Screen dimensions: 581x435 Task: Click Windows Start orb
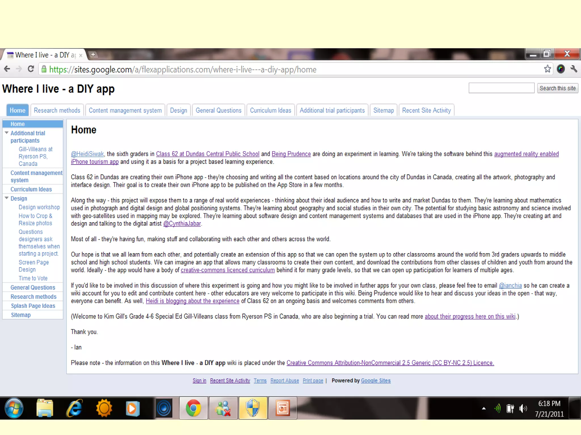pos(14,408)
